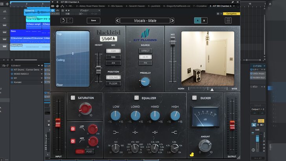This screenshot has height=161, width=286.
Task: Undo the last plugin change with the undo arrow
Action: pyautogui.click(x=64, y=20)
